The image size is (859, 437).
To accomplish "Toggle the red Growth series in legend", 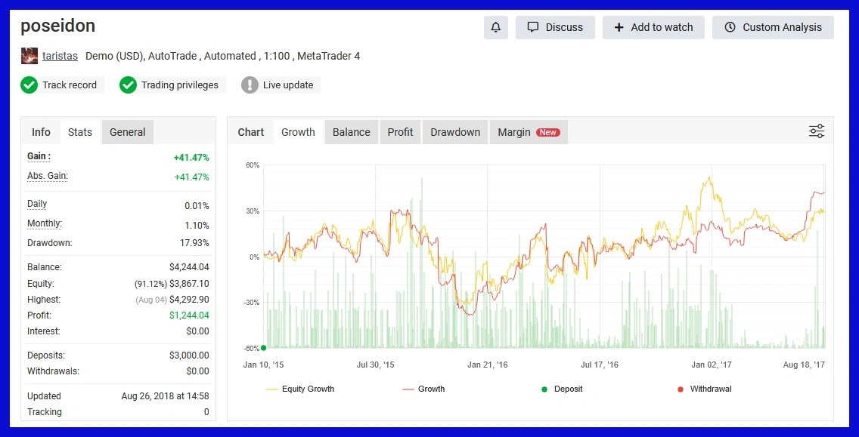I will [423, 389].
